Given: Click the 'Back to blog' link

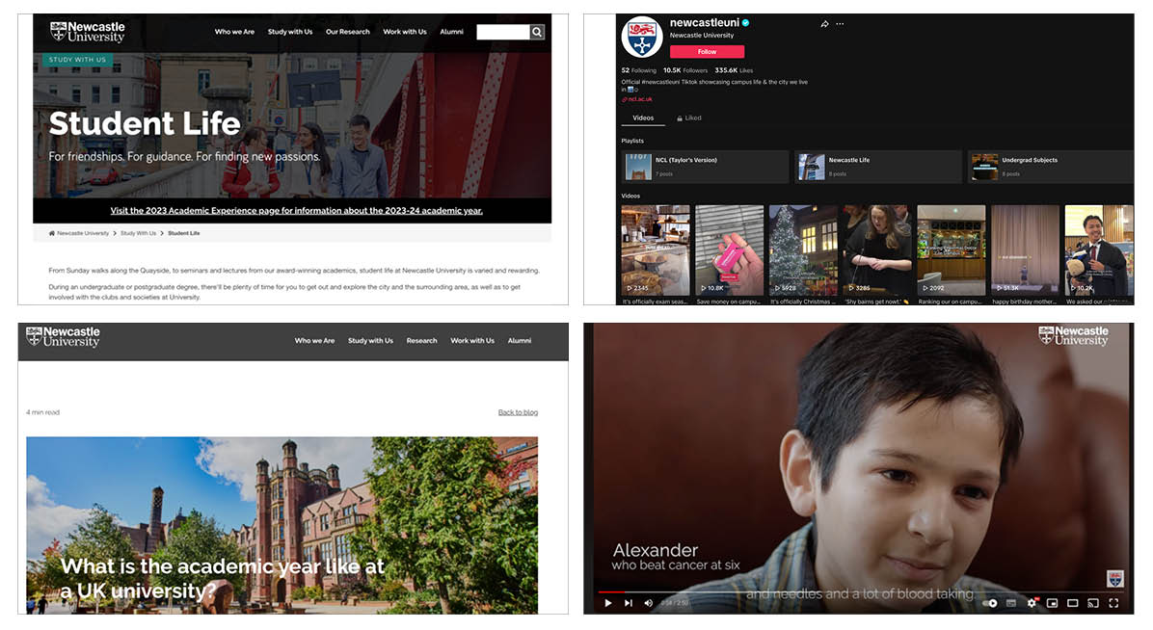Looking at the screenshot, I should pyautogui.click(x=518, y=412).
